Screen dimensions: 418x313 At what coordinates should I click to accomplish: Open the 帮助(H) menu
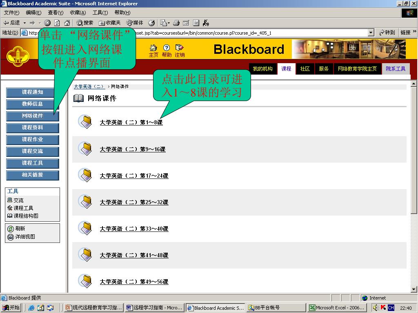click(x=122, y=13)
